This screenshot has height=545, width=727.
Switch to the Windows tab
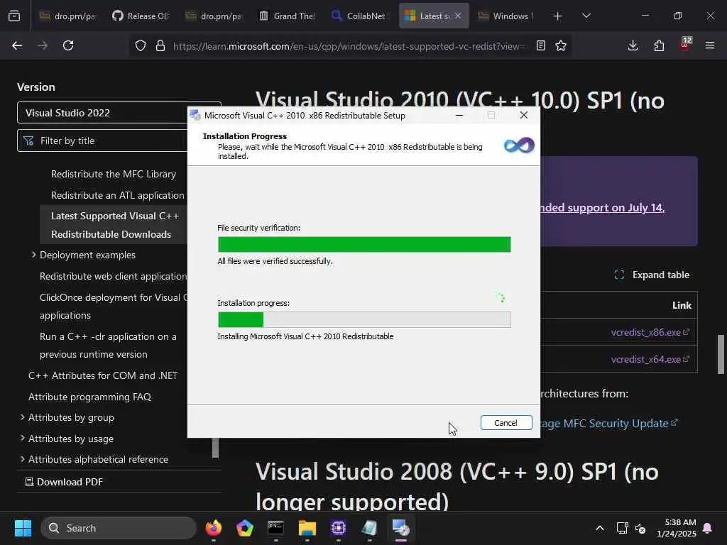507,16
